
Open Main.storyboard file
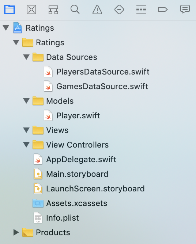coord(71,174)
